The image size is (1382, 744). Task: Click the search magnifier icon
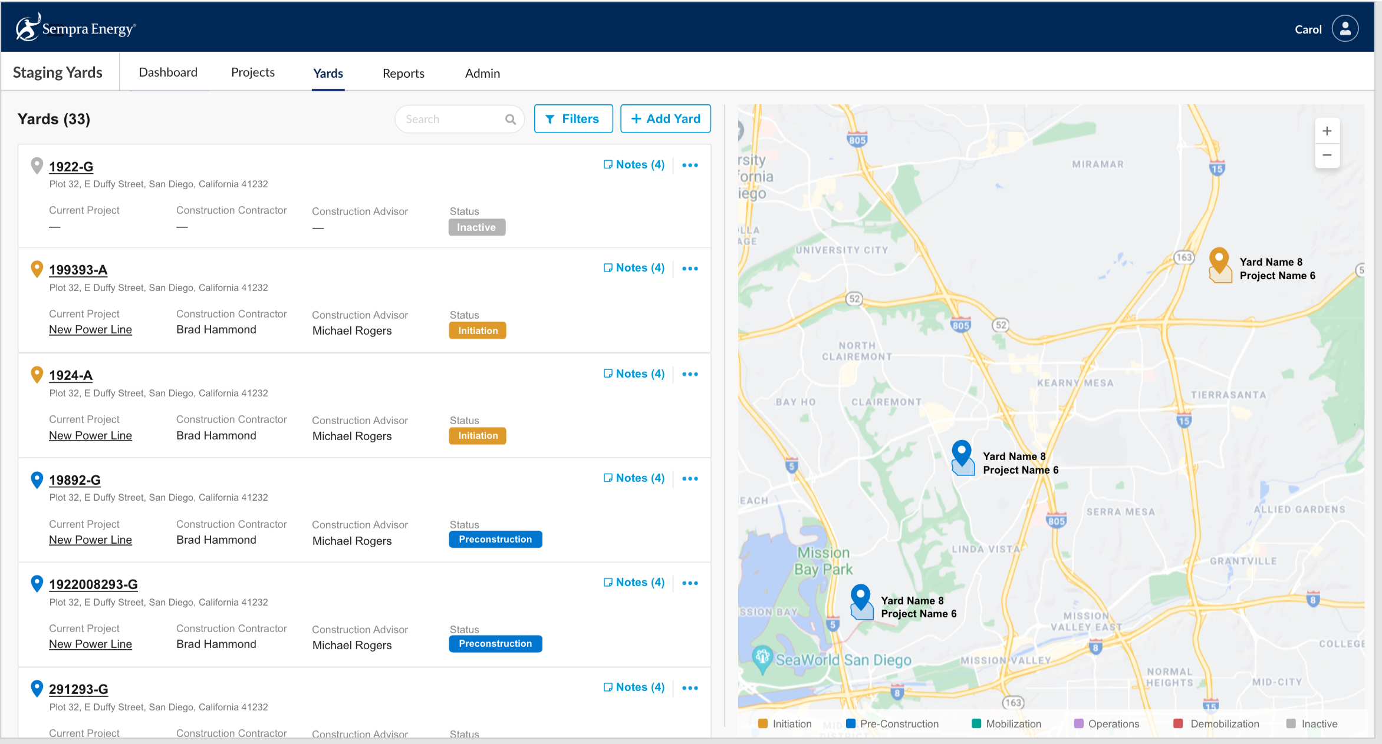[510, 120]
